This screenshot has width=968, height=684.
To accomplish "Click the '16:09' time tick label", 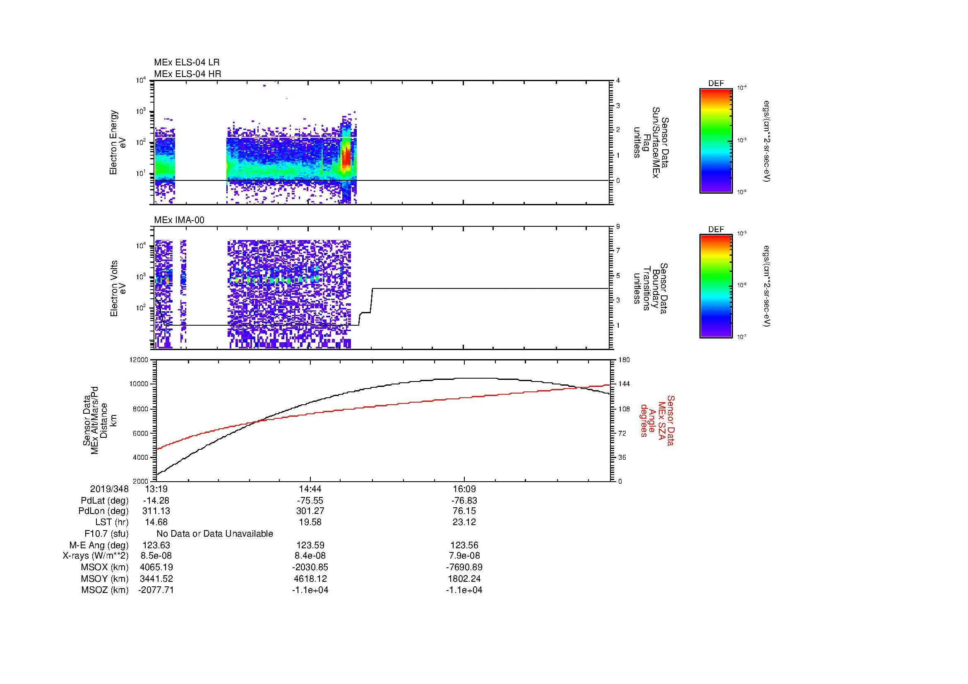I will pos(464,489).
